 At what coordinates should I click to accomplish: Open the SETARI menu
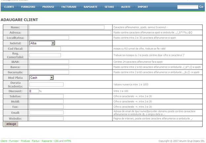[109, 7]
